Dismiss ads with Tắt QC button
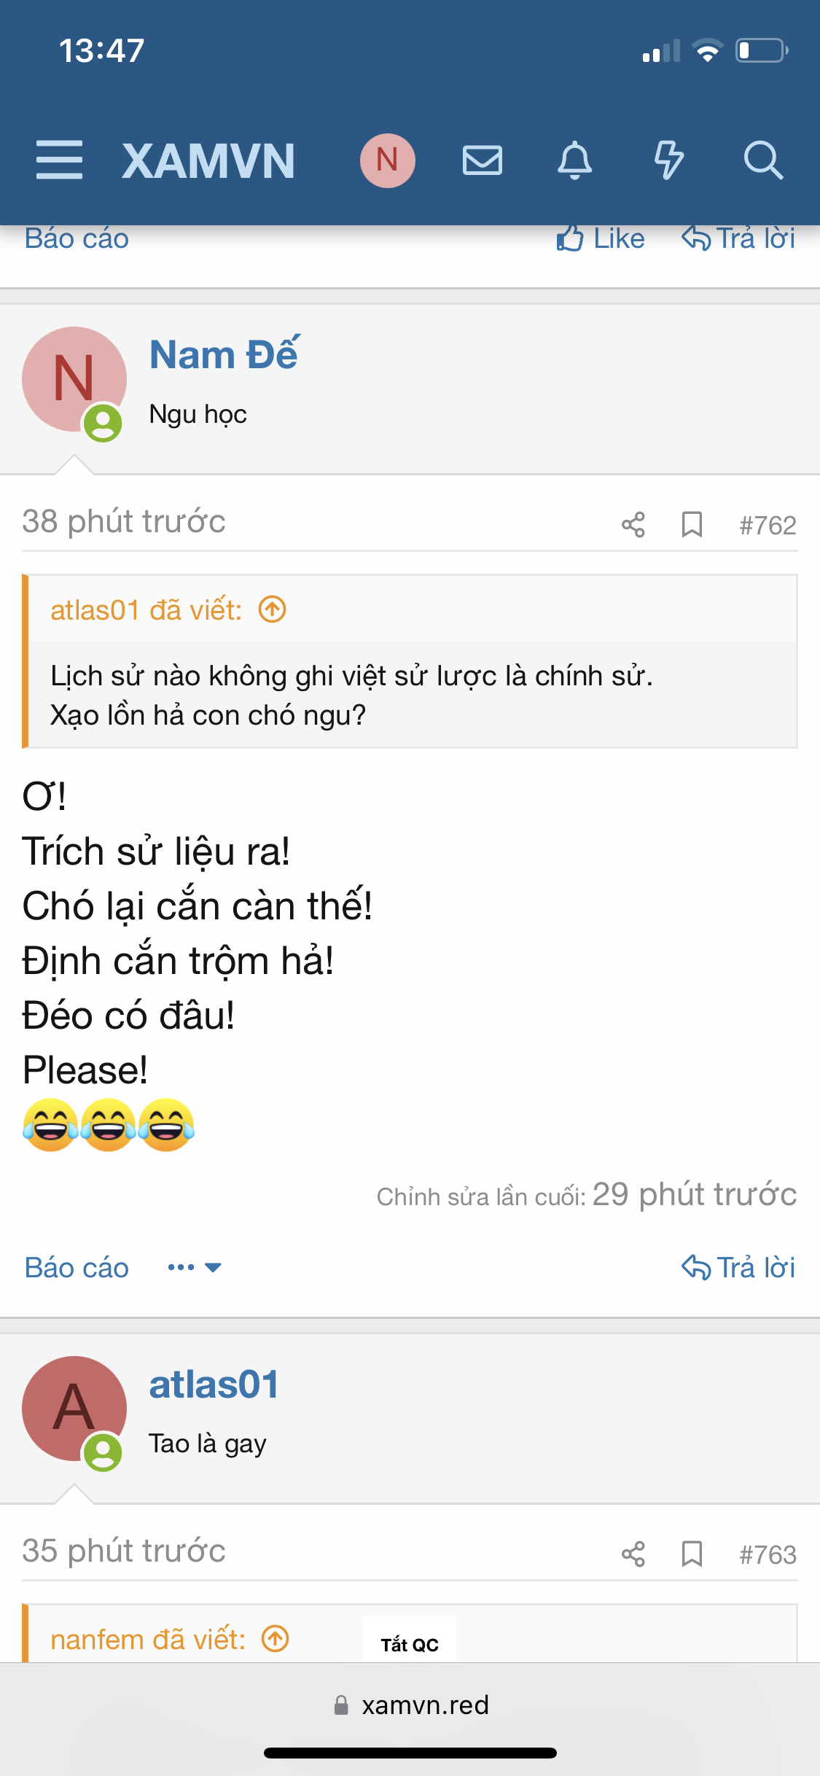The height and width of the screenshot is (1776, 820). [x=410, y=1644]
